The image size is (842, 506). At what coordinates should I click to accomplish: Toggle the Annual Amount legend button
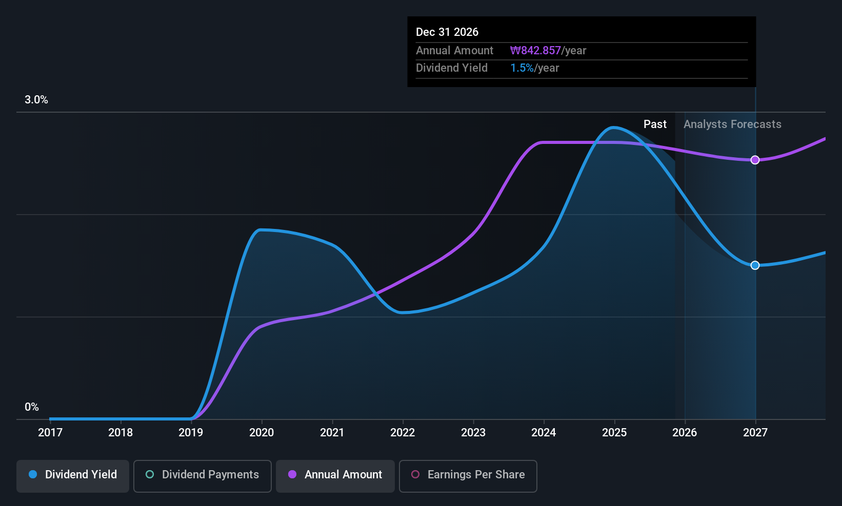(x=335, y=476)
